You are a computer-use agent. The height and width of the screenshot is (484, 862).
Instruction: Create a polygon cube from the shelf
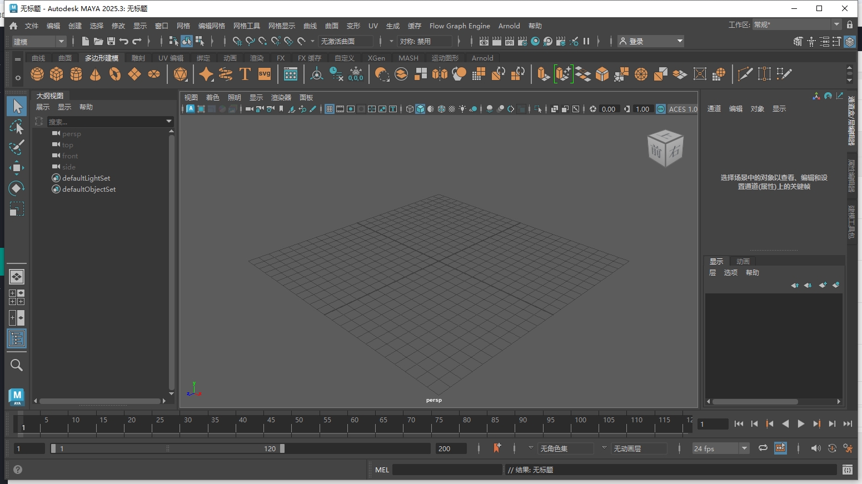click(56, 73)
